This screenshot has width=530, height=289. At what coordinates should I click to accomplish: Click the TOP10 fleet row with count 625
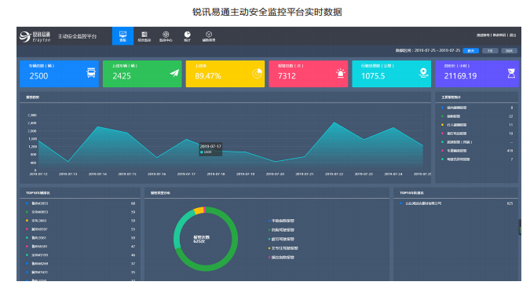456,203
